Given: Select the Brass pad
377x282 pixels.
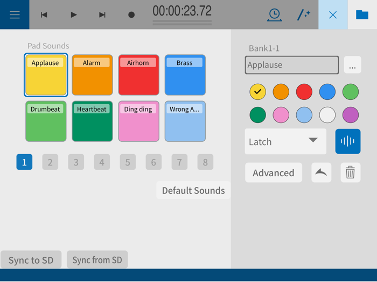Looking at the screenshot, I should [185, 75].
